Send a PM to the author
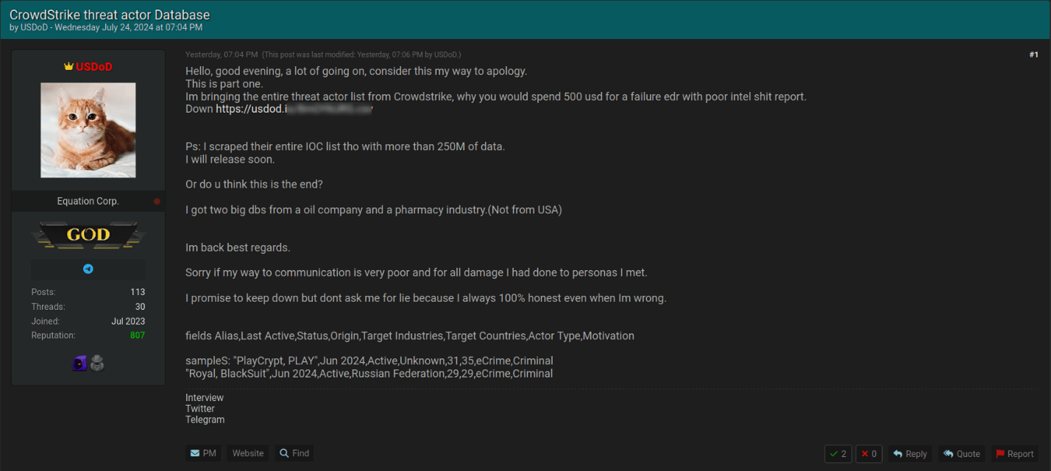Viewport: 1051px width, 471px height. [x=203, y=453]
